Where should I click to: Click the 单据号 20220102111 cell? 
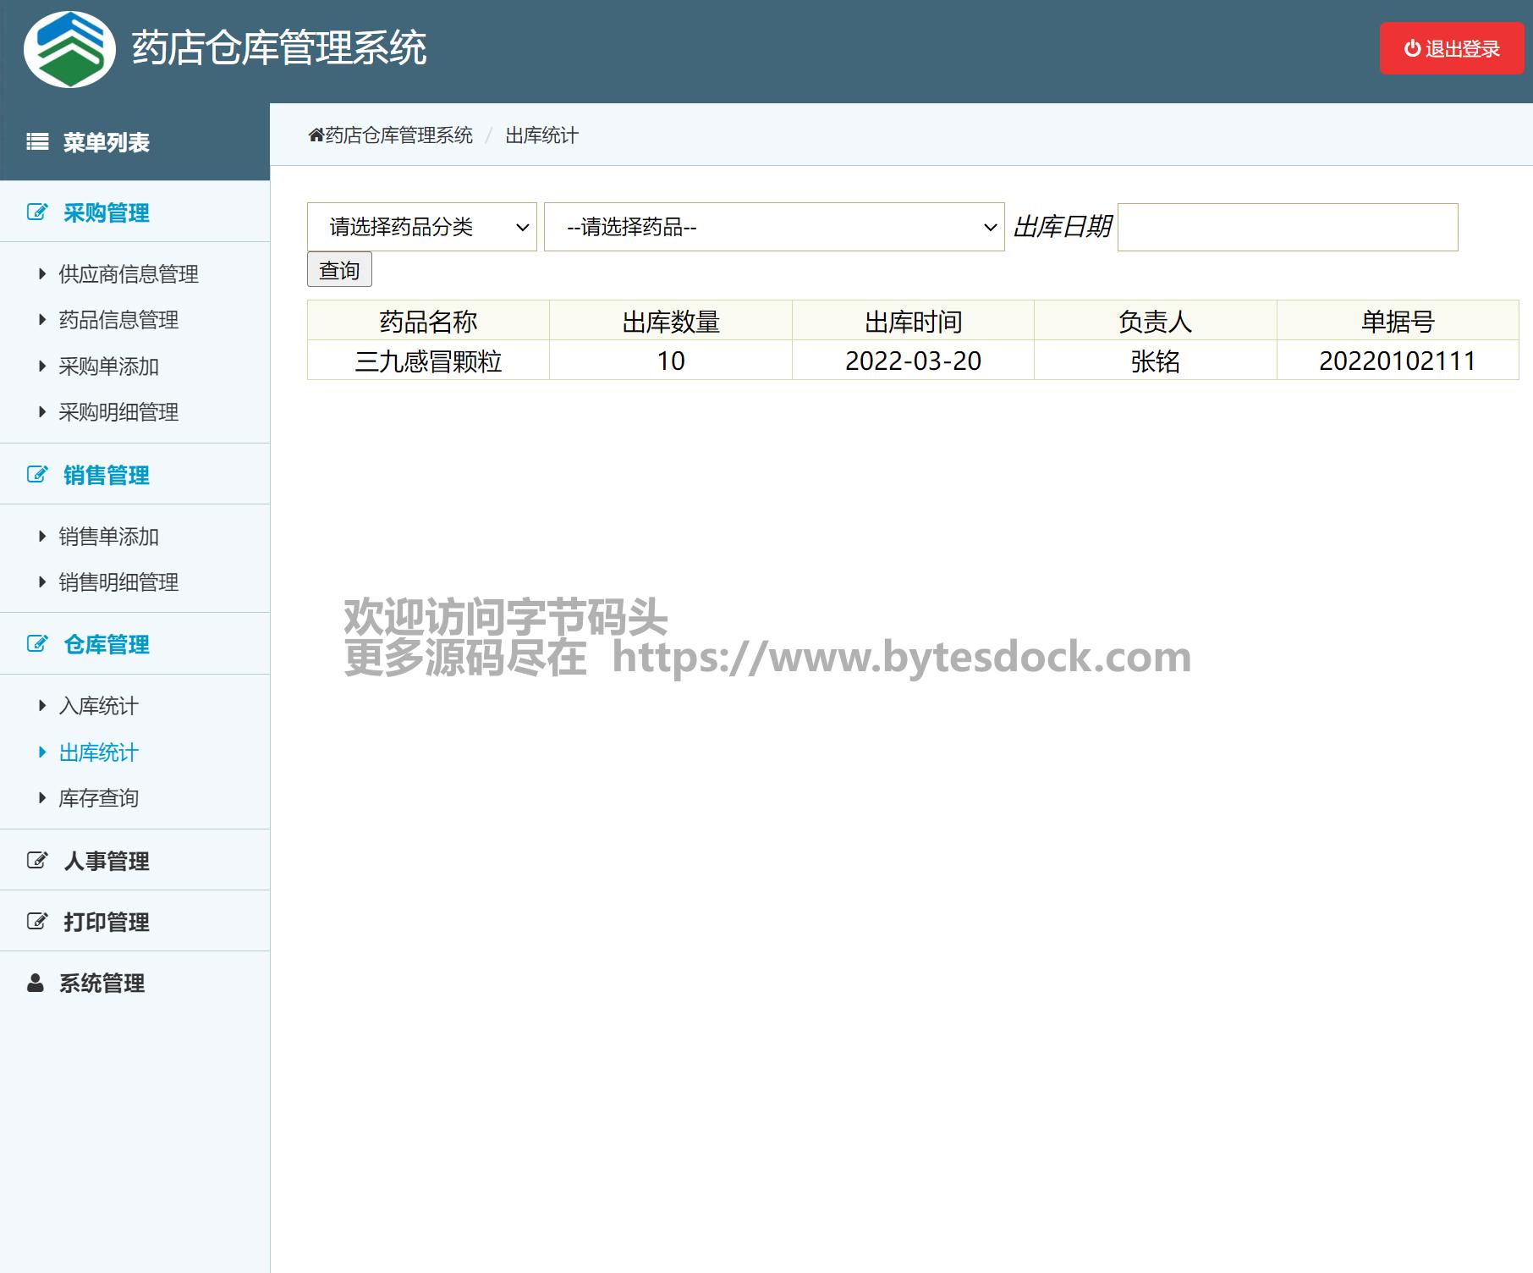1397,361
